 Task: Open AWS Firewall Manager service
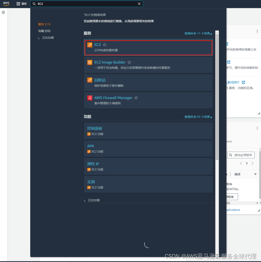[x=148, y=100]
